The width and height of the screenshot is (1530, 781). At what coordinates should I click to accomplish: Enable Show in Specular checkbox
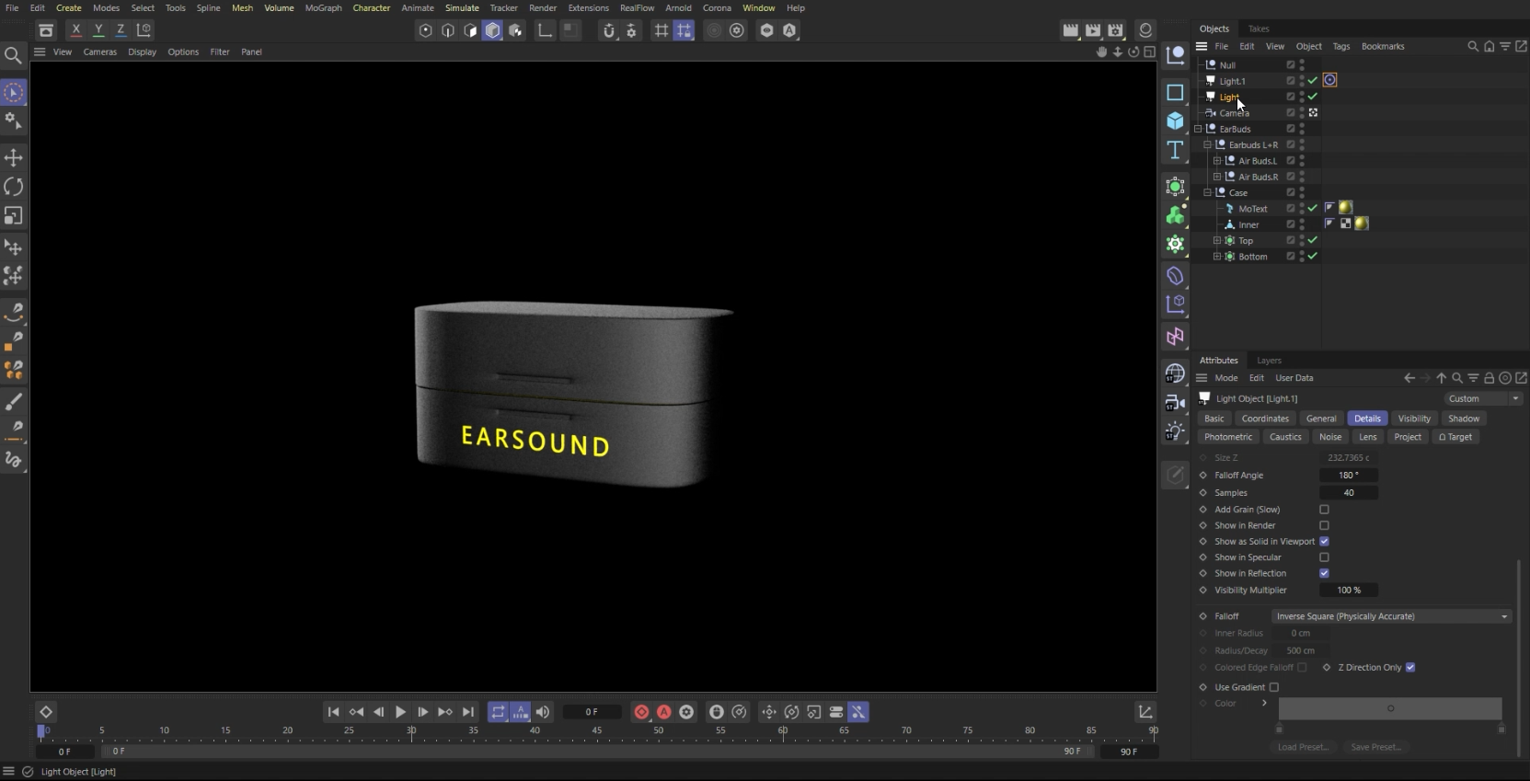[x=1324, y=557]
